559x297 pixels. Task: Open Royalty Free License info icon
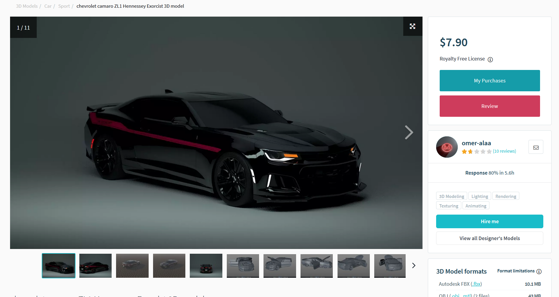click(490, 60)
